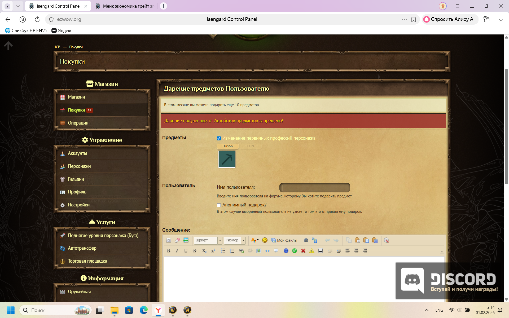Toggle bold formatting in message editor

168,251
